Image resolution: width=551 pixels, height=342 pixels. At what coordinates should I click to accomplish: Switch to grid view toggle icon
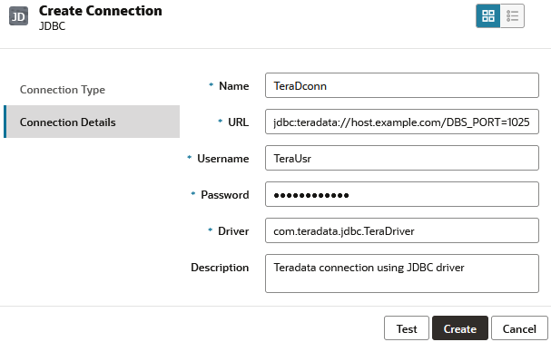pos(488,15)
